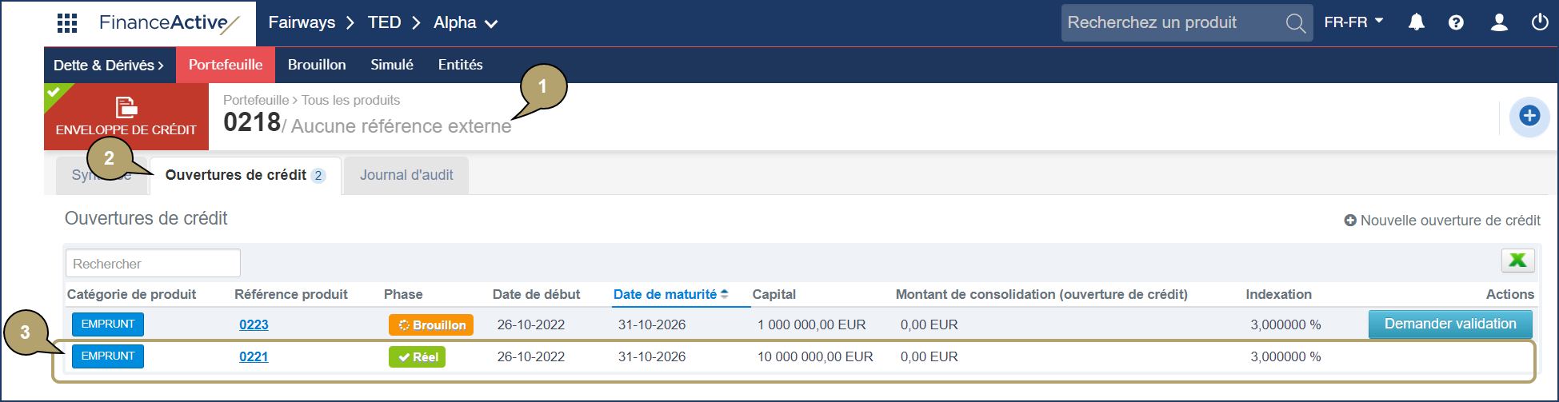Open the apps grid launcher icon
Image resolution: width=1559 pixels, height=402 pixels.
(x=67, y=22)
